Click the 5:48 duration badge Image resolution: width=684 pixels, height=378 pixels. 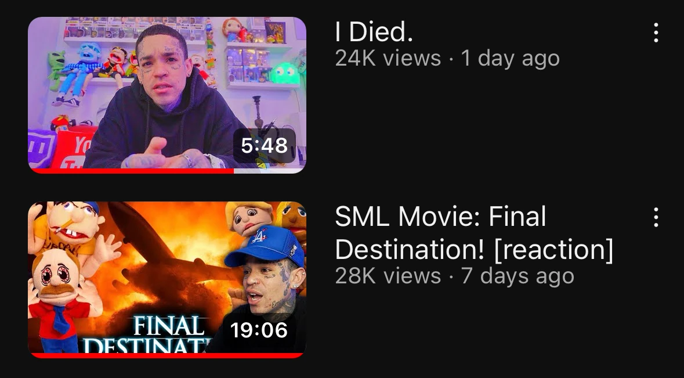click(265, 145)
